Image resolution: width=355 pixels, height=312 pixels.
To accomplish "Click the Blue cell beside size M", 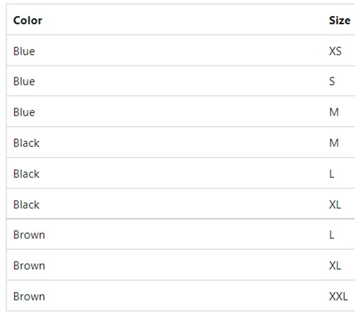I will [x=24, y=112].
